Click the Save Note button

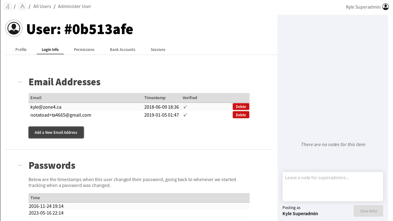[x=368, y=211]
